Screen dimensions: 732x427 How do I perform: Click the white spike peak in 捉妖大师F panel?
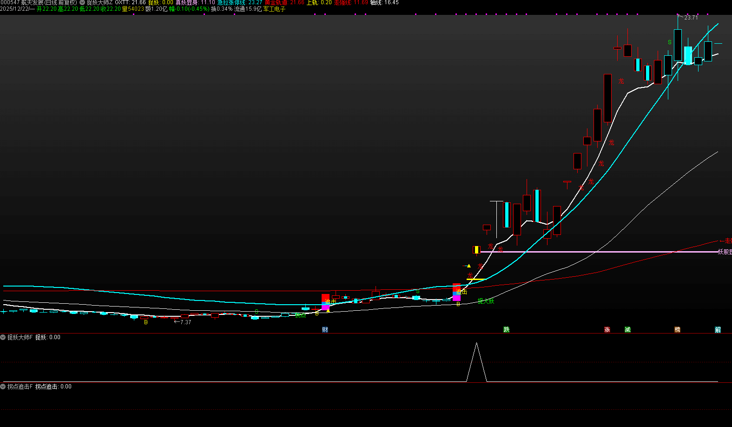tap(476, 343)
